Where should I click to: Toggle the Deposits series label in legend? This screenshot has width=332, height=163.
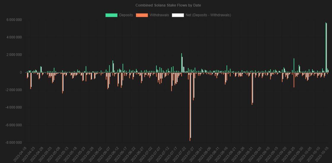point(126,15)
